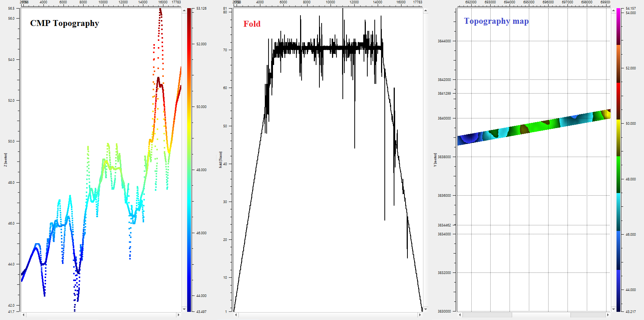Click Topography map's horizontal scroll right arrow
The height and width of the screenshot is (320, 644).
[608, 315]
